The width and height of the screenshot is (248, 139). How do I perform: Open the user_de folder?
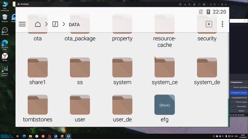pos(122,108)
